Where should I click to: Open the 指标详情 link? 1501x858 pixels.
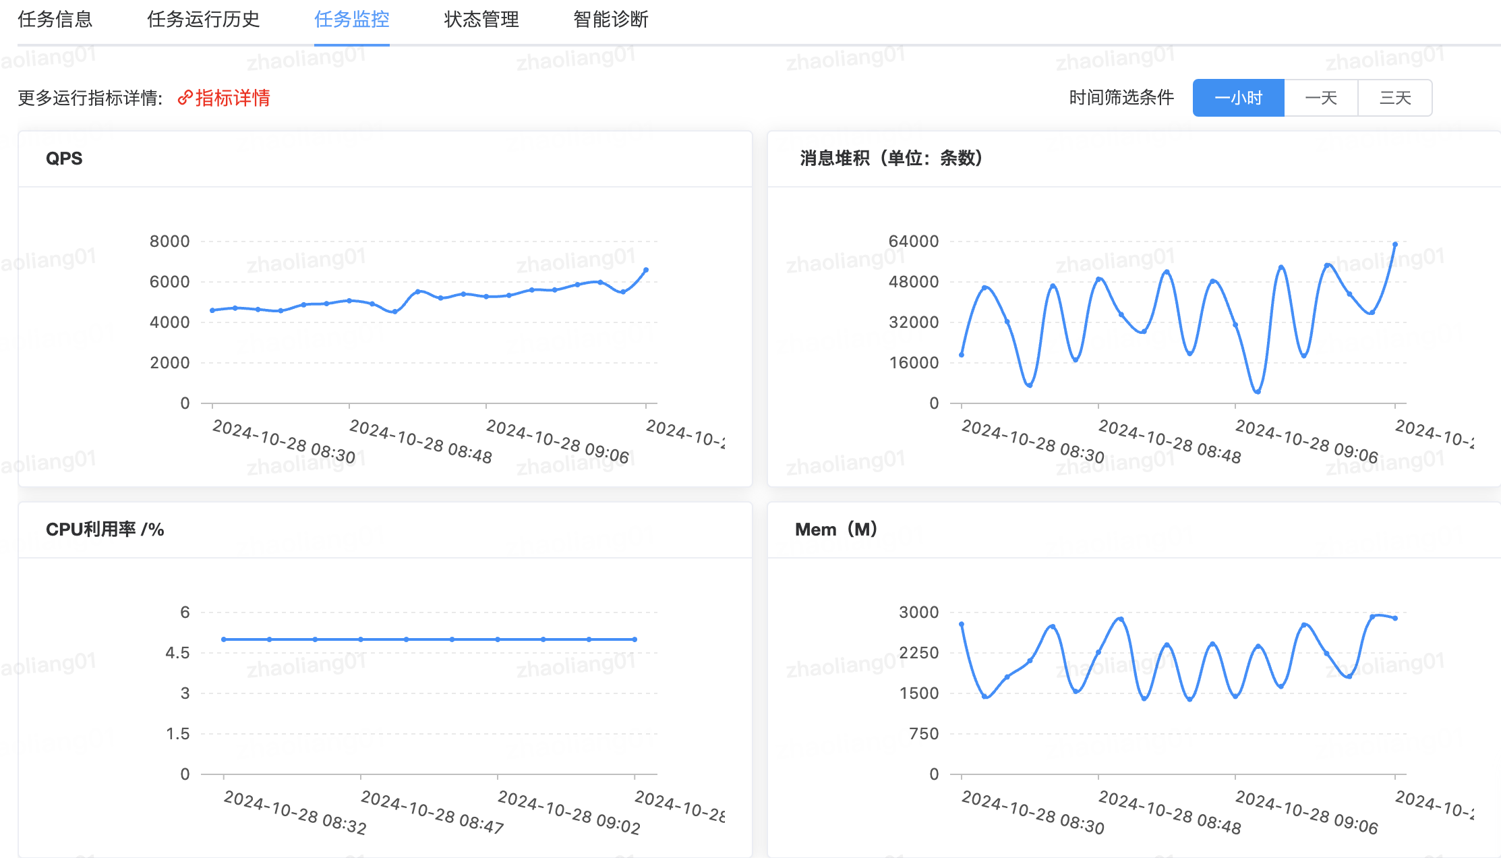click(232, 98)
